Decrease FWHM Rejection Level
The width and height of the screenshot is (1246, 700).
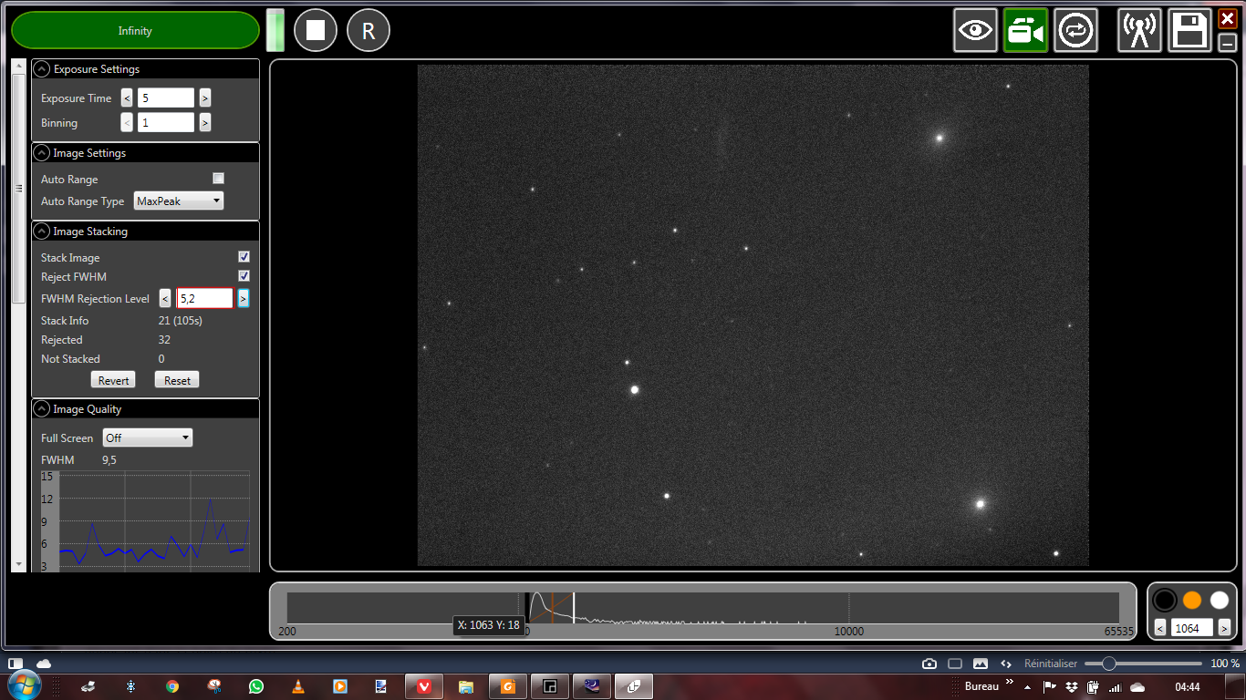pos(165,298)
